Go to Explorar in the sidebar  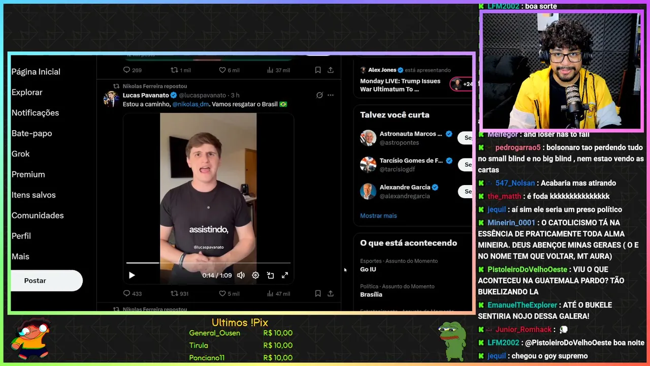click(27, 92)
